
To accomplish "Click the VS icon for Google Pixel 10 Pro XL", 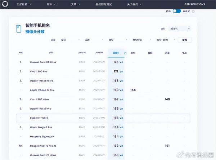I will click(x=121, y=146).
